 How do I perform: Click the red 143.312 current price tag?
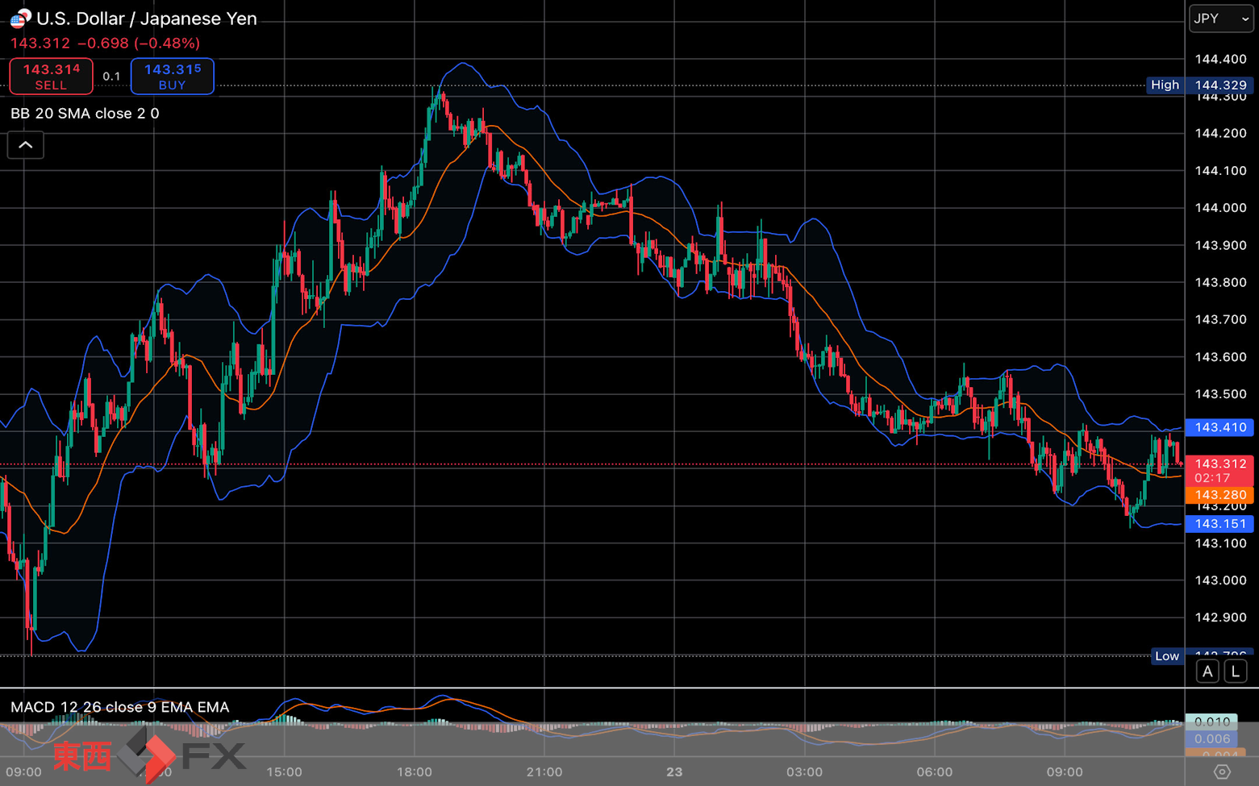[1219, 470]
